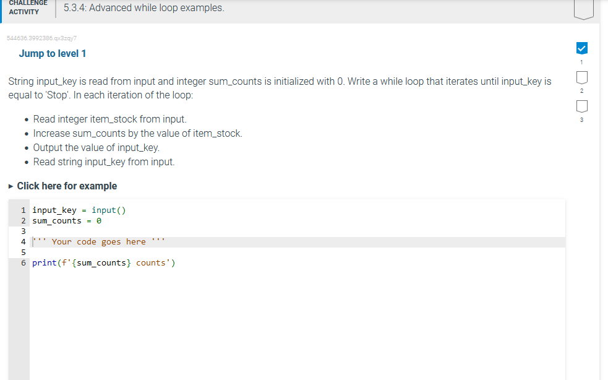Click the unfilled shield icon above number 2
The width and height of the screenshot is (608, 380).
(x=581, y=77)
